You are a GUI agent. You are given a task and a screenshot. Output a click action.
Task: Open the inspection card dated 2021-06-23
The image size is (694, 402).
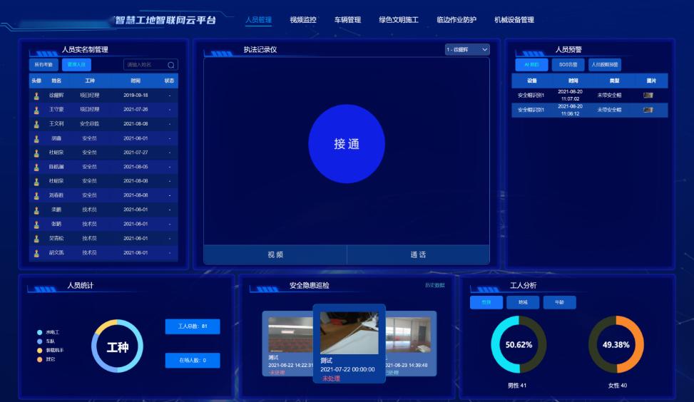point(411,344)
